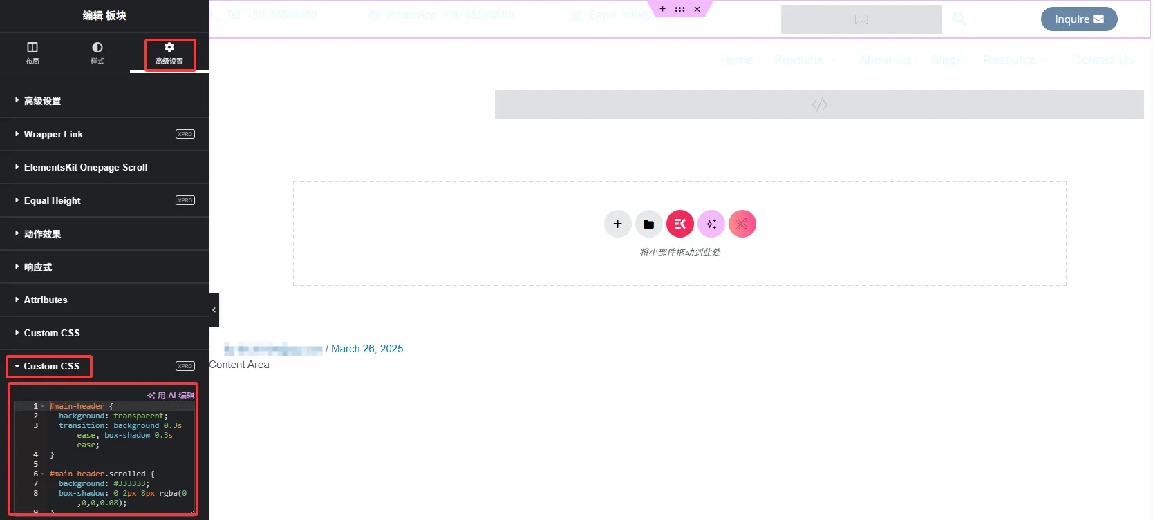Image resolution: width=1153 pixels, height=520 pixels.
Task: Switch to the 样式 style tab
Action: pyautogui.click(x=97, y=52)
